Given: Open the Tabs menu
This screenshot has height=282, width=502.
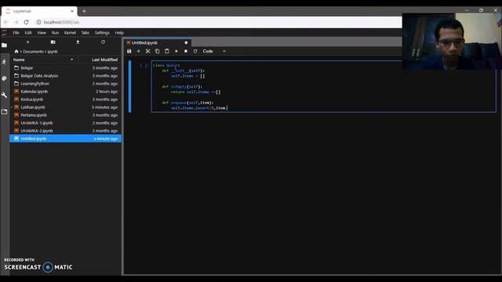Looking at the screenshot, I should (85, 33).
